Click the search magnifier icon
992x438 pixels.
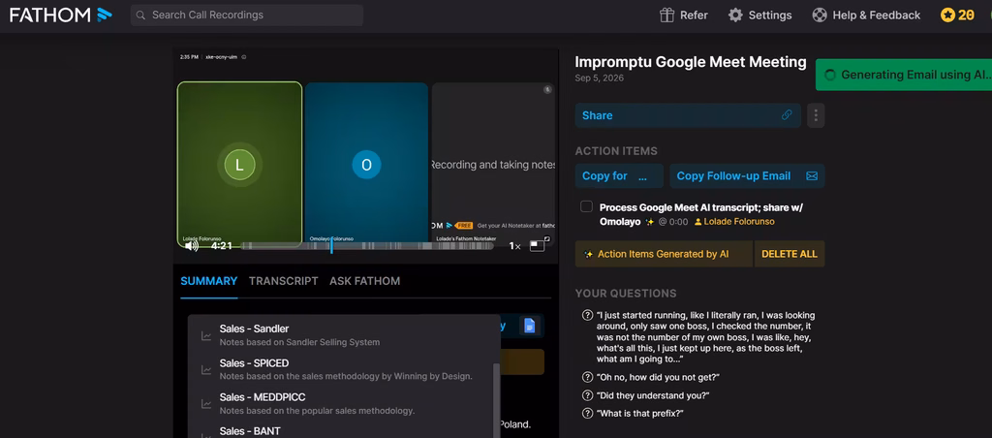140,16
